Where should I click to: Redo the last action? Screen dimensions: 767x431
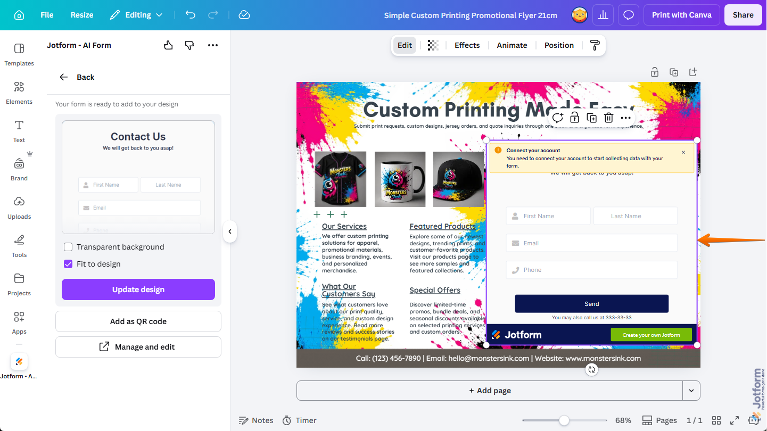tap(213, 15)
